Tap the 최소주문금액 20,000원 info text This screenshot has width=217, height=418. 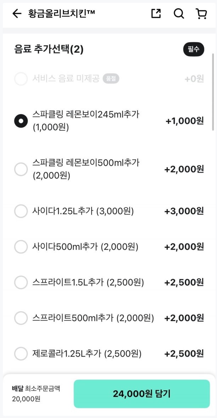(x=36, y=393)
